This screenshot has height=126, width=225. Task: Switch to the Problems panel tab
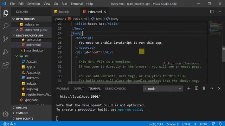pyautogui.click(x=63, y=89)
